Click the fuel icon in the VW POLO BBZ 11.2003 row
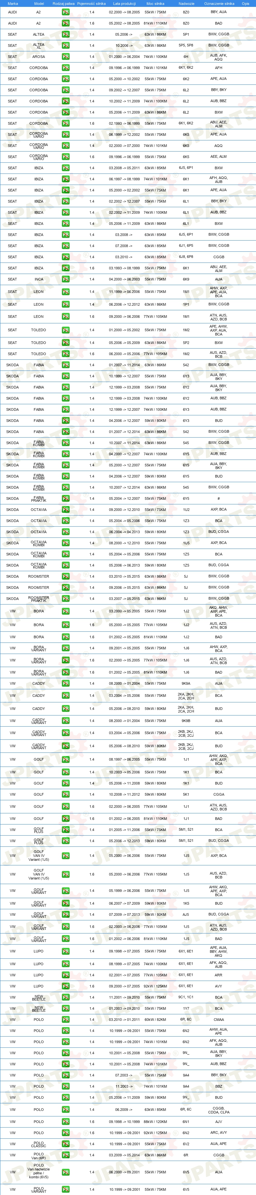Viewport: 256px width, 1195px height. [65, 1086]
